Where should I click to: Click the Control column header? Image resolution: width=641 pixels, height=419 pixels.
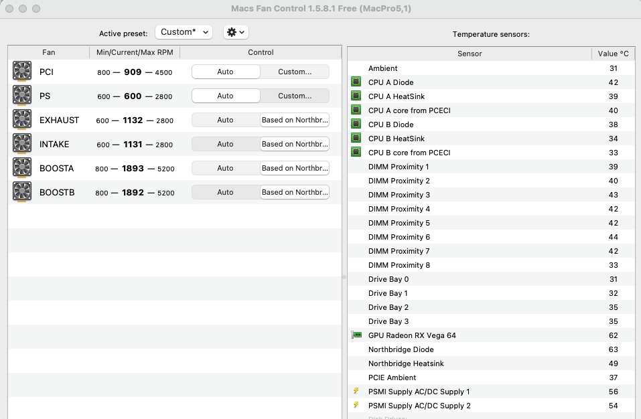(261, 52)
